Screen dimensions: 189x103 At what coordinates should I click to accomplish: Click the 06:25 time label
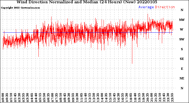point(48,98)
